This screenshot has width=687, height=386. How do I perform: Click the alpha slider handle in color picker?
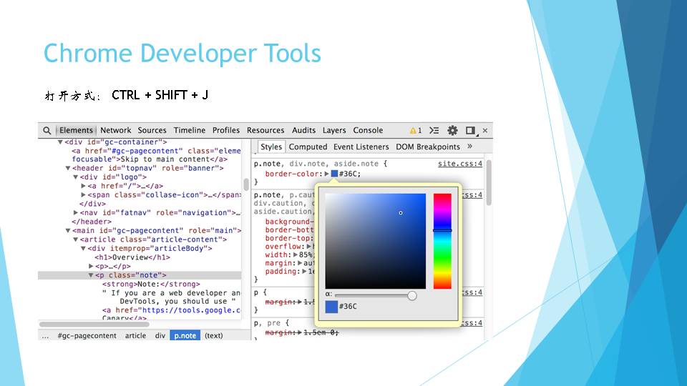(412, 295)
